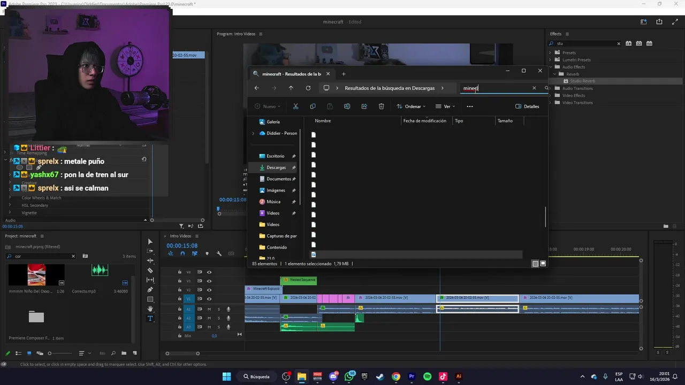The height and width of the screenshot is (385, 685).
Task: Select the Ripple Edit tool
Action: [150, 260]
